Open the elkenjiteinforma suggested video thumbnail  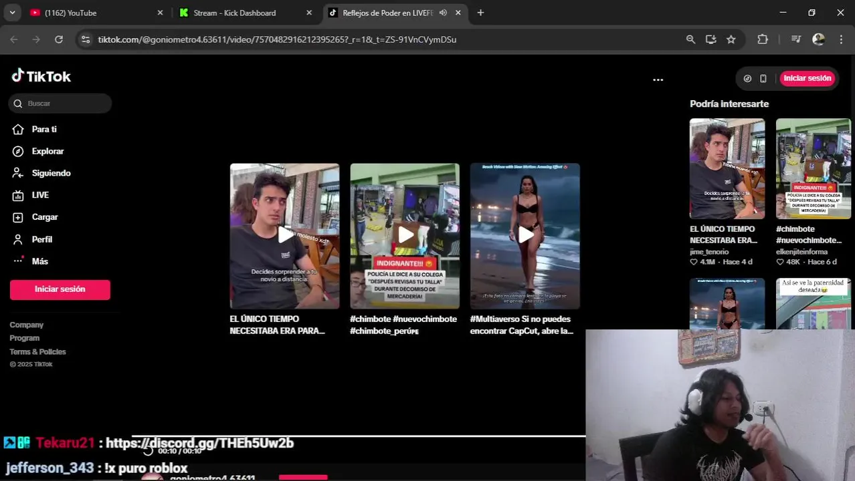pos(814,169)
